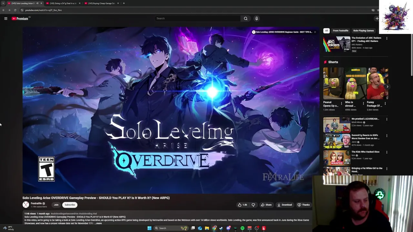This screenshot has width=413, height=232.
Task: Open Summit1g Reacts to IGN video
Action: pos(337,141)
